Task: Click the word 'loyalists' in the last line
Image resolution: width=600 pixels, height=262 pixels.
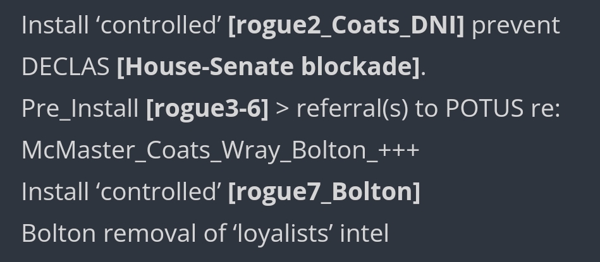Action: (x=283, y=234)
